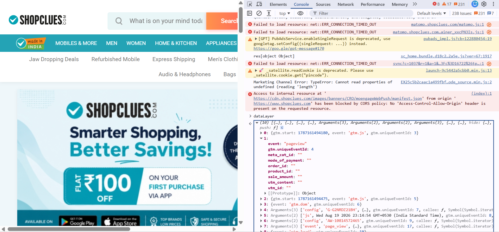
Task: Open the Default levels dropdown
Action: point(431,13)
